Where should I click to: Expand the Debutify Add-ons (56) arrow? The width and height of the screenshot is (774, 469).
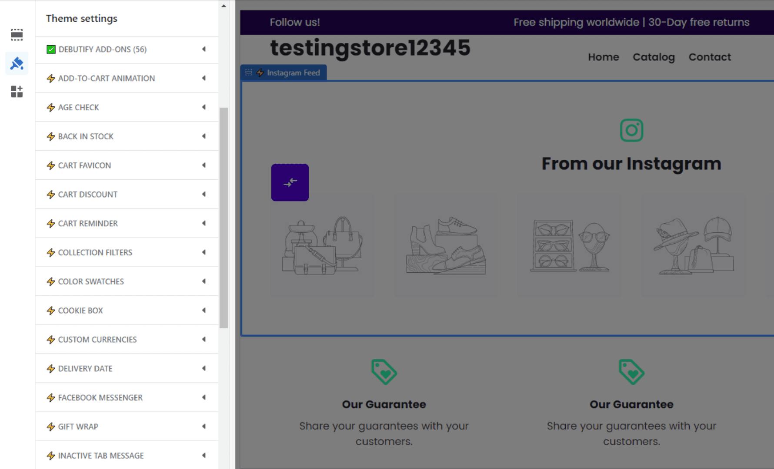[x=204, y=49]
